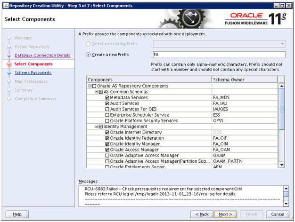This screenshot has width=295, height=222.
Task: Click ESS schema owner cell
Action: [x=245, y=115]
